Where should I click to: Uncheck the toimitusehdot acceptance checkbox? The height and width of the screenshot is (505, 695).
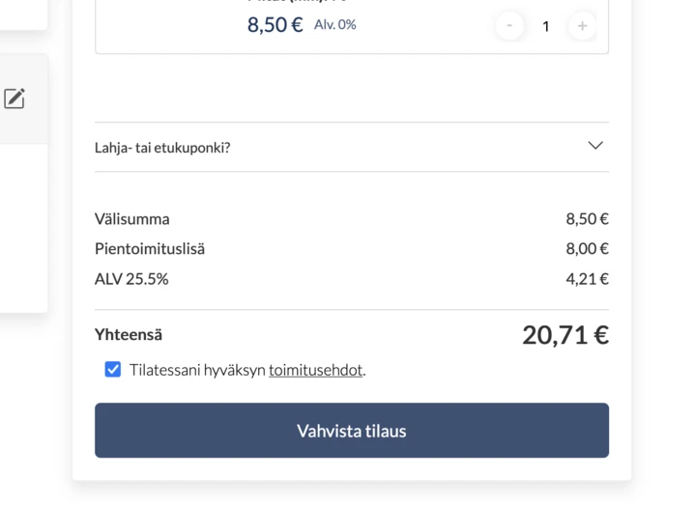[112, 369]
